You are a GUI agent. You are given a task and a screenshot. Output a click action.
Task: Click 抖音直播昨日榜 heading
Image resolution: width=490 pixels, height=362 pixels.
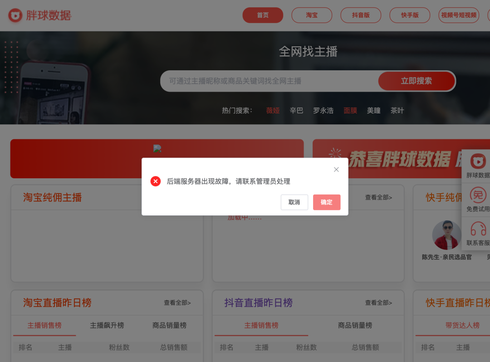[x=259, y=303]
